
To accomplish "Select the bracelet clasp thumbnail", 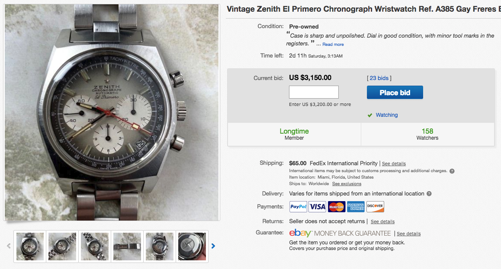I will coord(127,247).
